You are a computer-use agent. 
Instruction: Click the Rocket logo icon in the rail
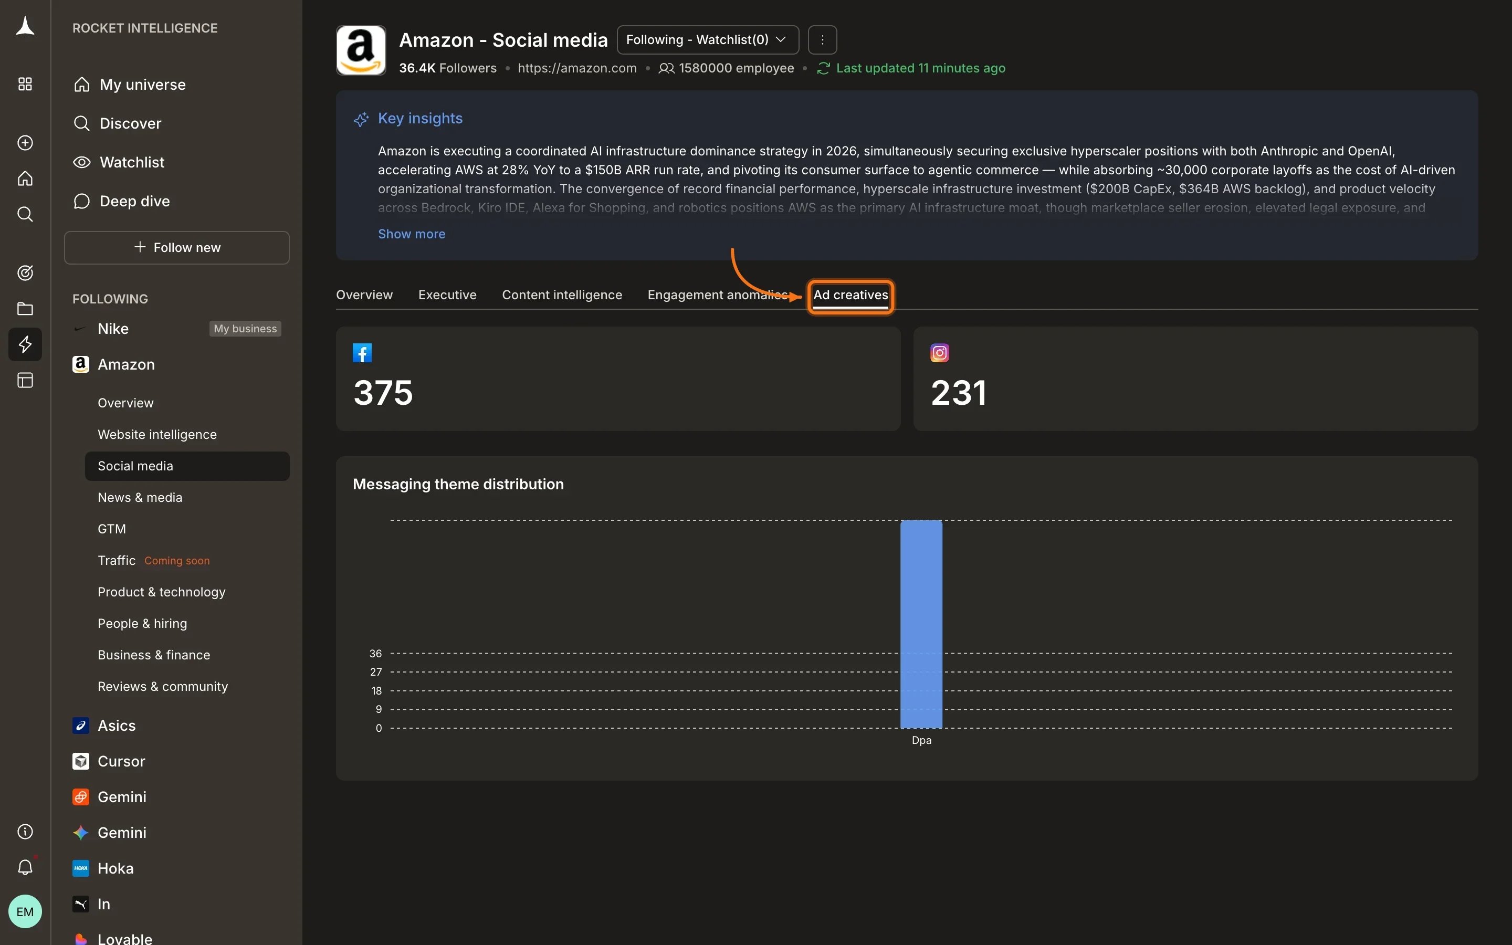pyautogui.click(x=25, y=26)
